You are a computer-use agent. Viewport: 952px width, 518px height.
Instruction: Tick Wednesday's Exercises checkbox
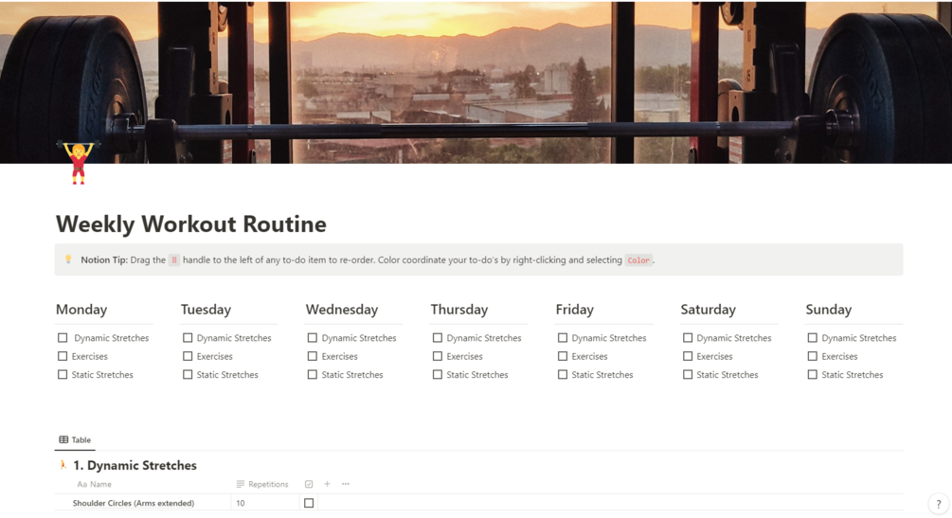pyautogui.click(x=313, y=356)
